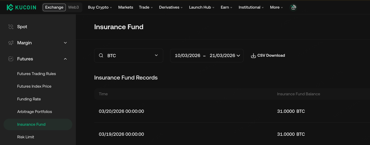The width and height of the screenshot is (370, 145).
Task: Click the Margin sidebar icon
Action: 11,43
